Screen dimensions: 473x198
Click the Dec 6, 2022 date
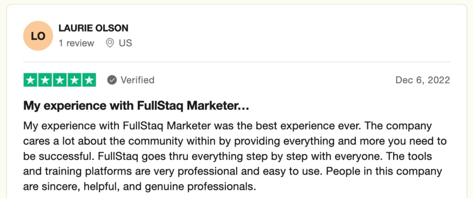click(x=422, y=80)
